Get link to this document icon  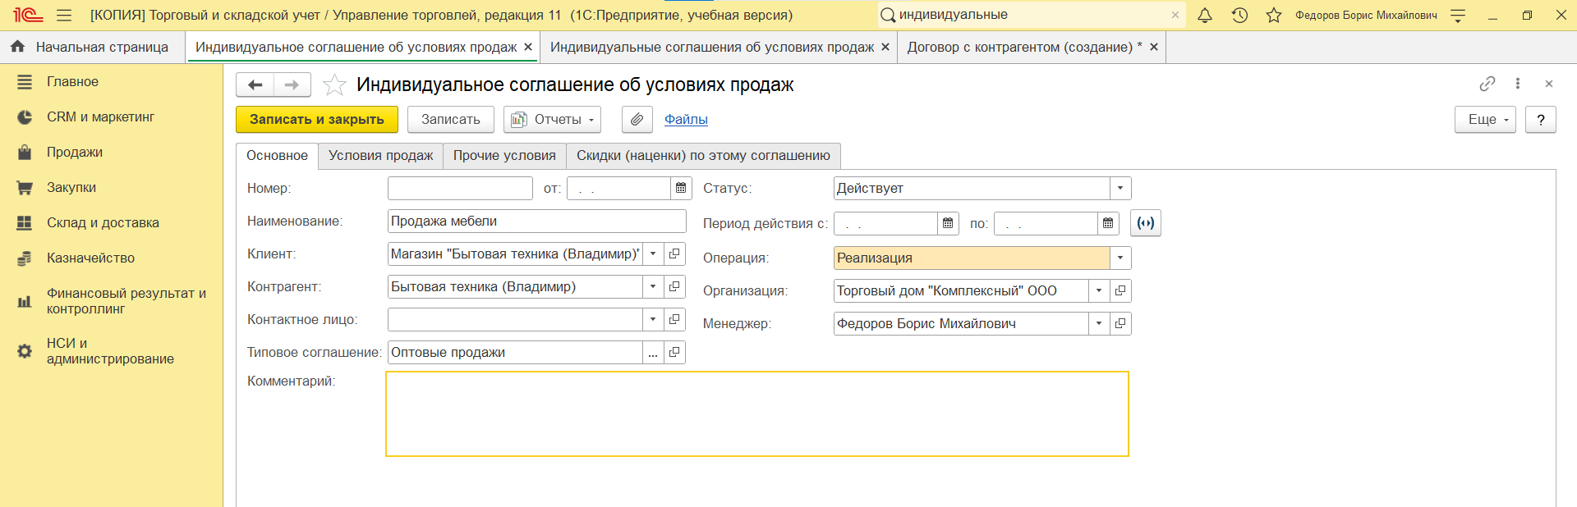[x=1487, y=84]
